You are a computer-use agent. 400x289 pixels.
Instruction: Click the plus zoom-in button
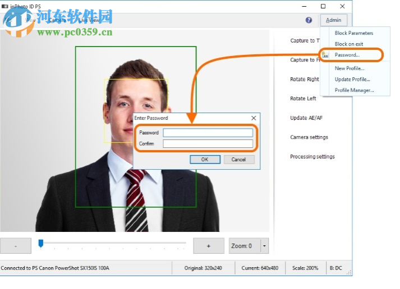click(x=209, y=246)
